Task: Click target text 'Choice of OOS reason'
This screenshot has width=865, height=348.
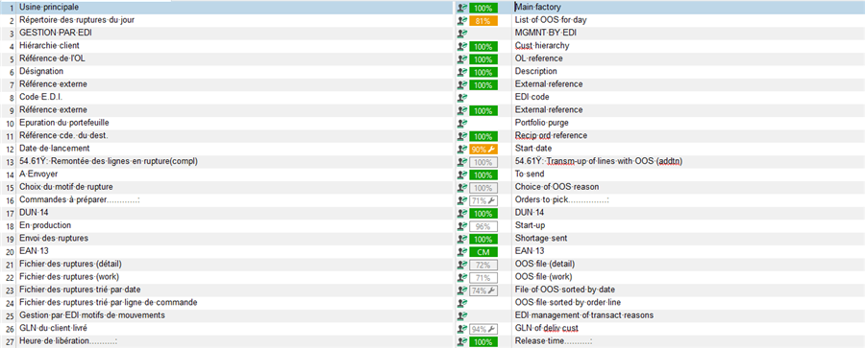Action: [x=556, y=187]
